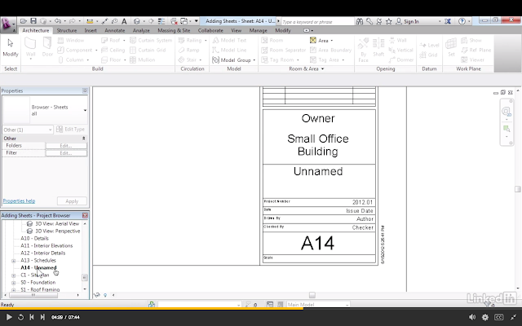
Task: Click the Redo arrow icon
Action: tap(72, 21)
